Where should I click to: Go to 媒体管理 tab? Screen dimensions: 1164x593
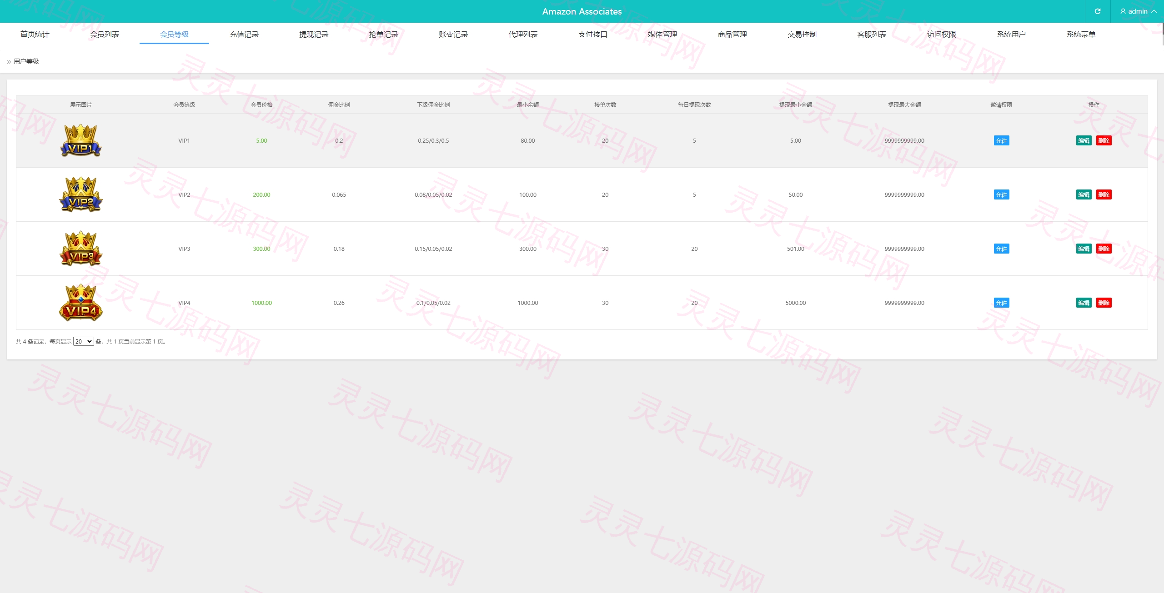pyautogui.click(x=662, y=34)
